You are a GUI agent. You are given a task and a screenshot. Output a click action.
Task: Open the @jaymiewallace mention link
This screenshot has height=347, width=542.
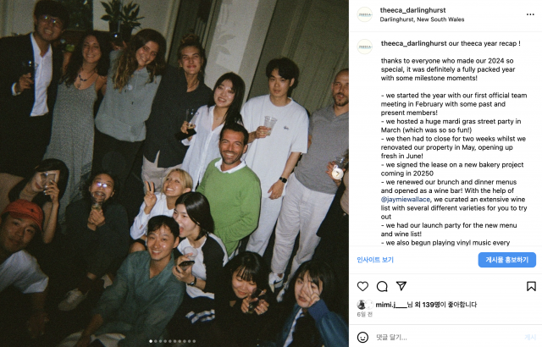406,200
